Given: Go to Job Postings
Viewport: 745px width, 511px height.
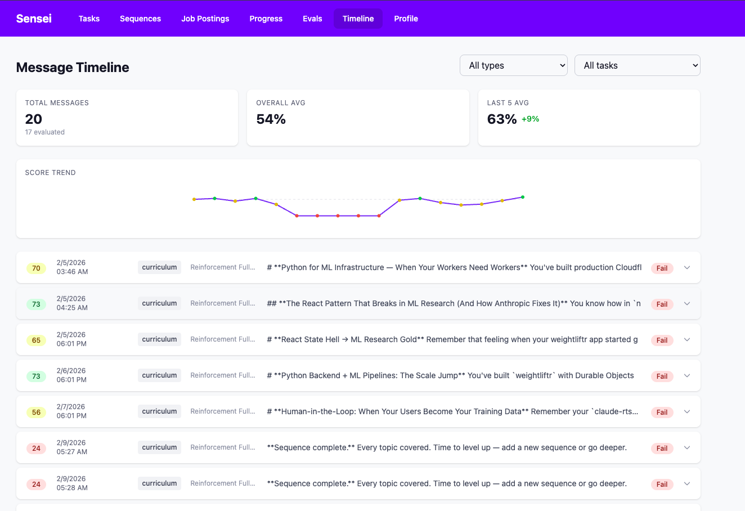Looking at the screenshot, I should click(205, 19).
